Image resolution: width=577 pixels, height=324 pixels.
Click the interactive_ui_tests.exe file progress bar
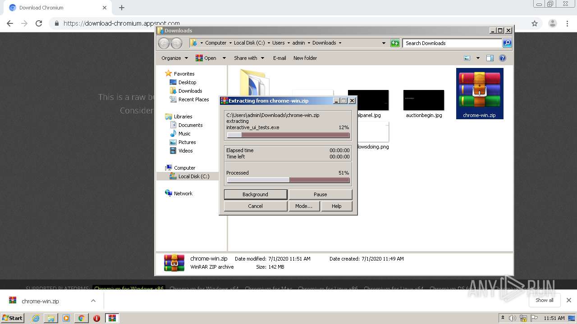coord(288,135)
